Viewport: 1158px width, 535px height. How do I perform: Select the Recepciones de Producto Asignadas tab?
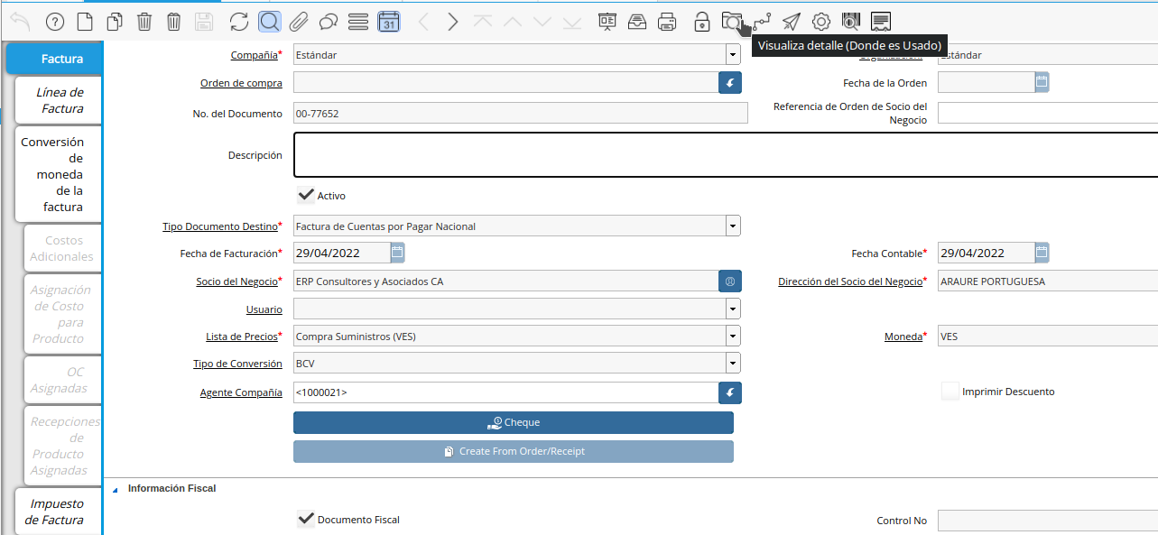pyautogui.click(x=62, y=446)
